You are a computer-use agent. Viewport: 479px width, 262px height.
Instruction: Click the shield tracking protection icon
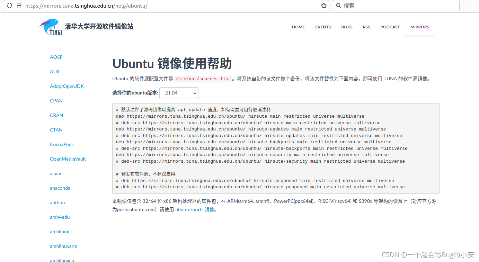[9, 6]
